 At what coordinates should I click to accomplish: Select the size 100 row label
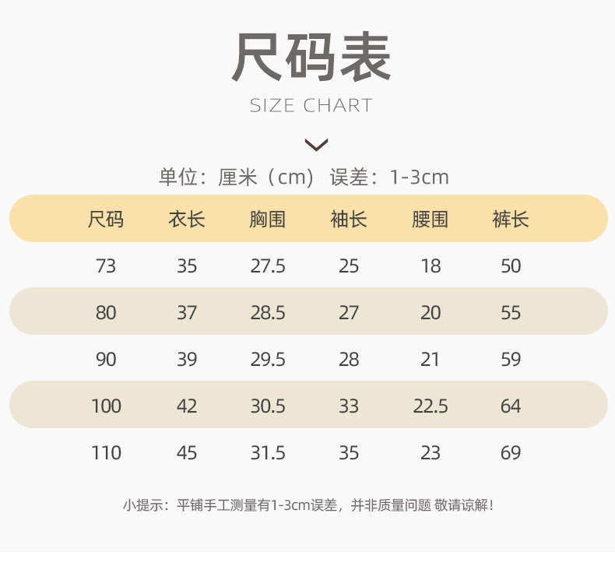pyautogui.click(x=106, y=406)
